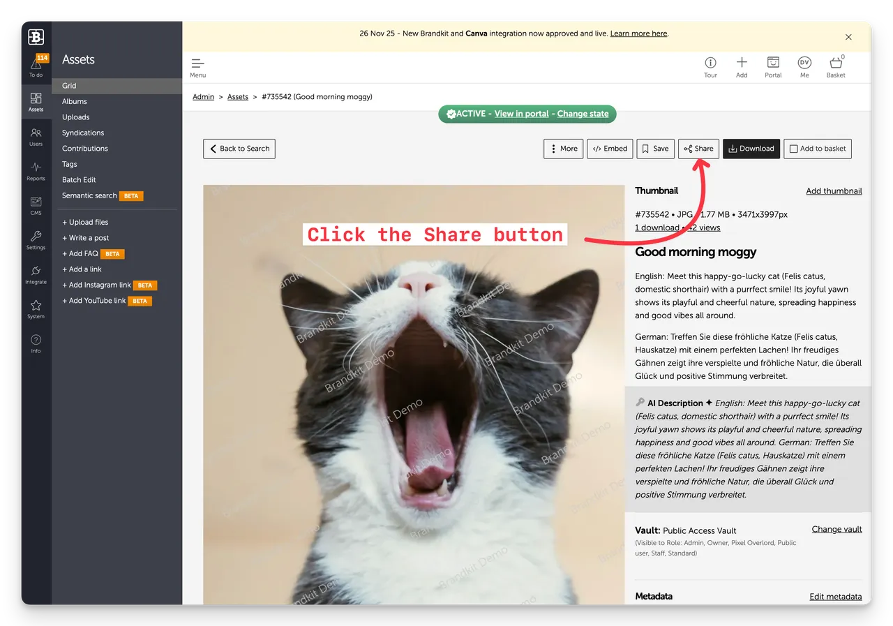This screenshot has width=893, height=626.
Task: Dismiss the Canva integration banner
Action: [x=848, y=36]
